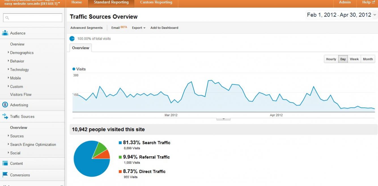The image size is (378, 186).
Task: Open the Admin section
Action: coord(345,2)
